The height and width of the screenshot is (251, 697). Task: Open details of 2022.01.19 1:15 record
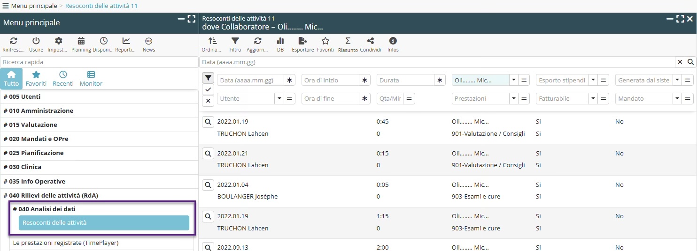coord(208,216)
